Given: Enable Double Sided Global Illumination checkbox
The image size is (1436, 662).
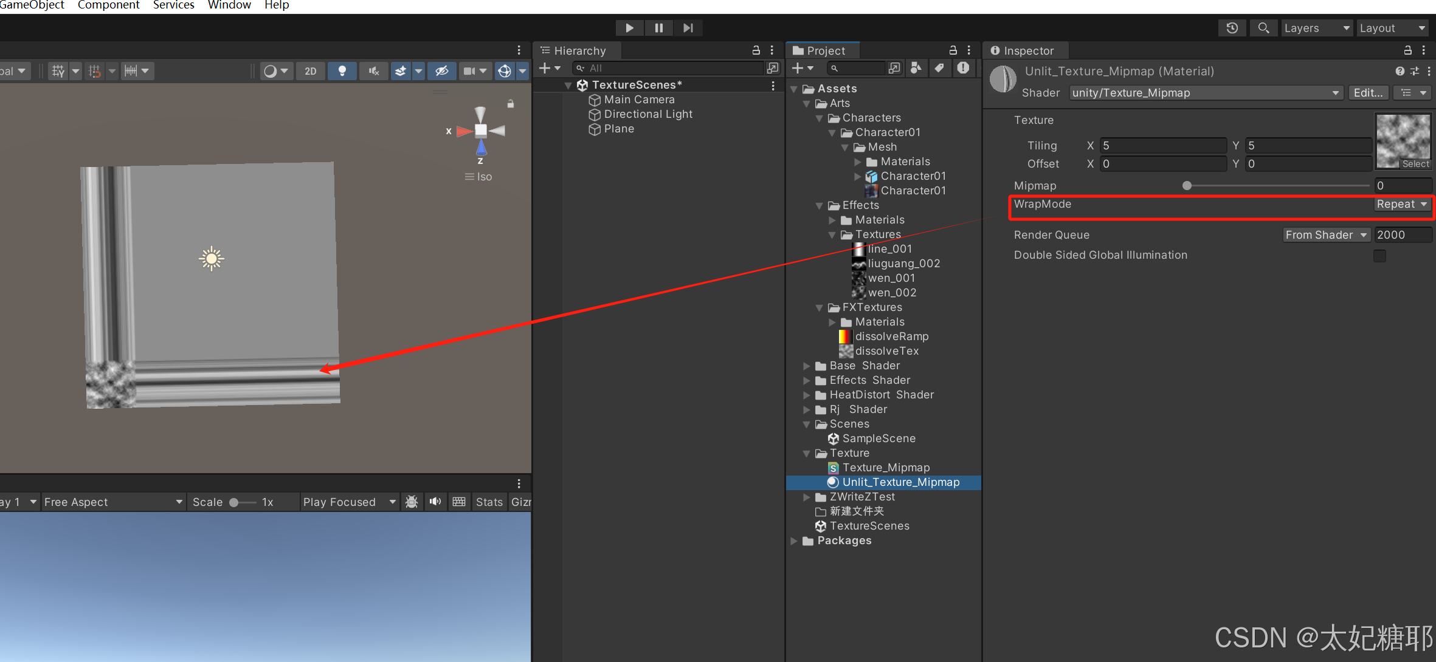Looking at the screenshot, I should [x=1379, y=256].
